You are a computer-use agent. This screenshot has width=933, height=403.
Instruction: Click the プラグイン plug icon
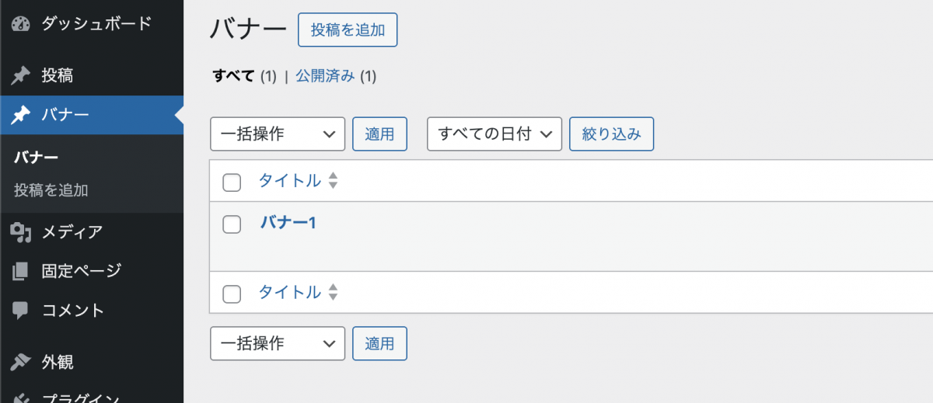click(21, 398)
